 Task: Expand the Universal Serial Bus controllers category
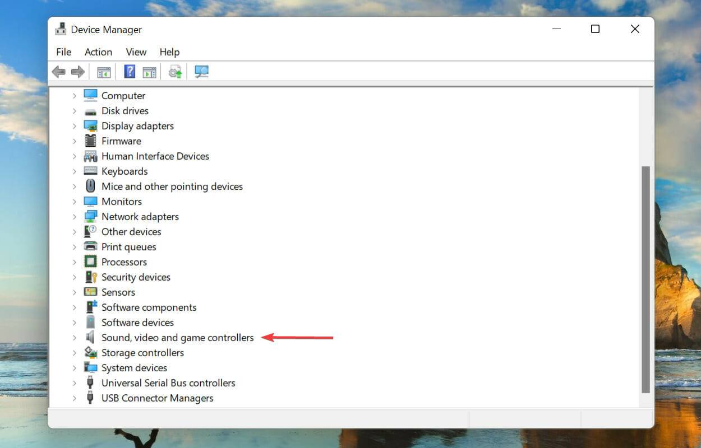75,382
